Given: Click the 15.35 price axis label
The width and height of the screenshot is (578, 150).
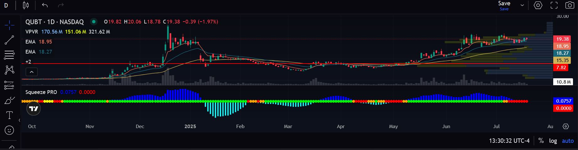Looking at the screenshot, I should [562, 60].
